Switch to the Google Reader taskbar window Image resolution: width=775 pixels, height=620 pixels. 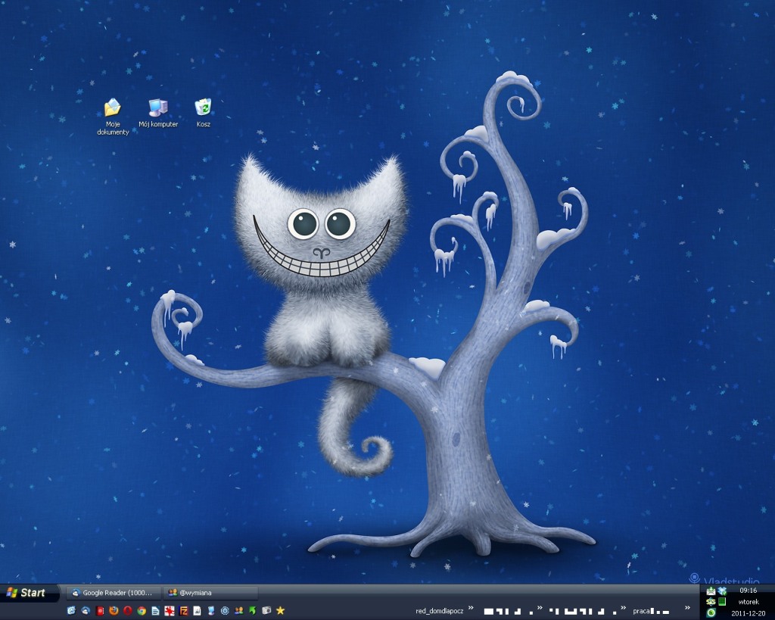point(114,593)
